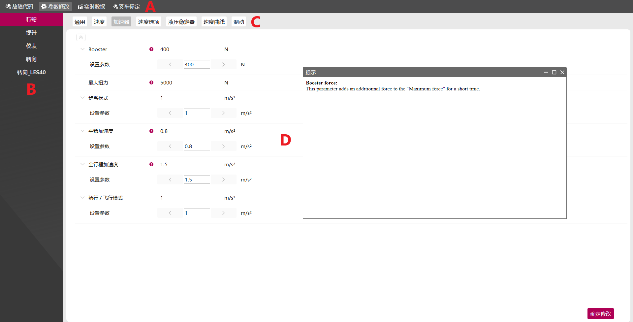Click the info icon beside 最大扭力
This screenshot has height=322, width=633.
(151, 82)
